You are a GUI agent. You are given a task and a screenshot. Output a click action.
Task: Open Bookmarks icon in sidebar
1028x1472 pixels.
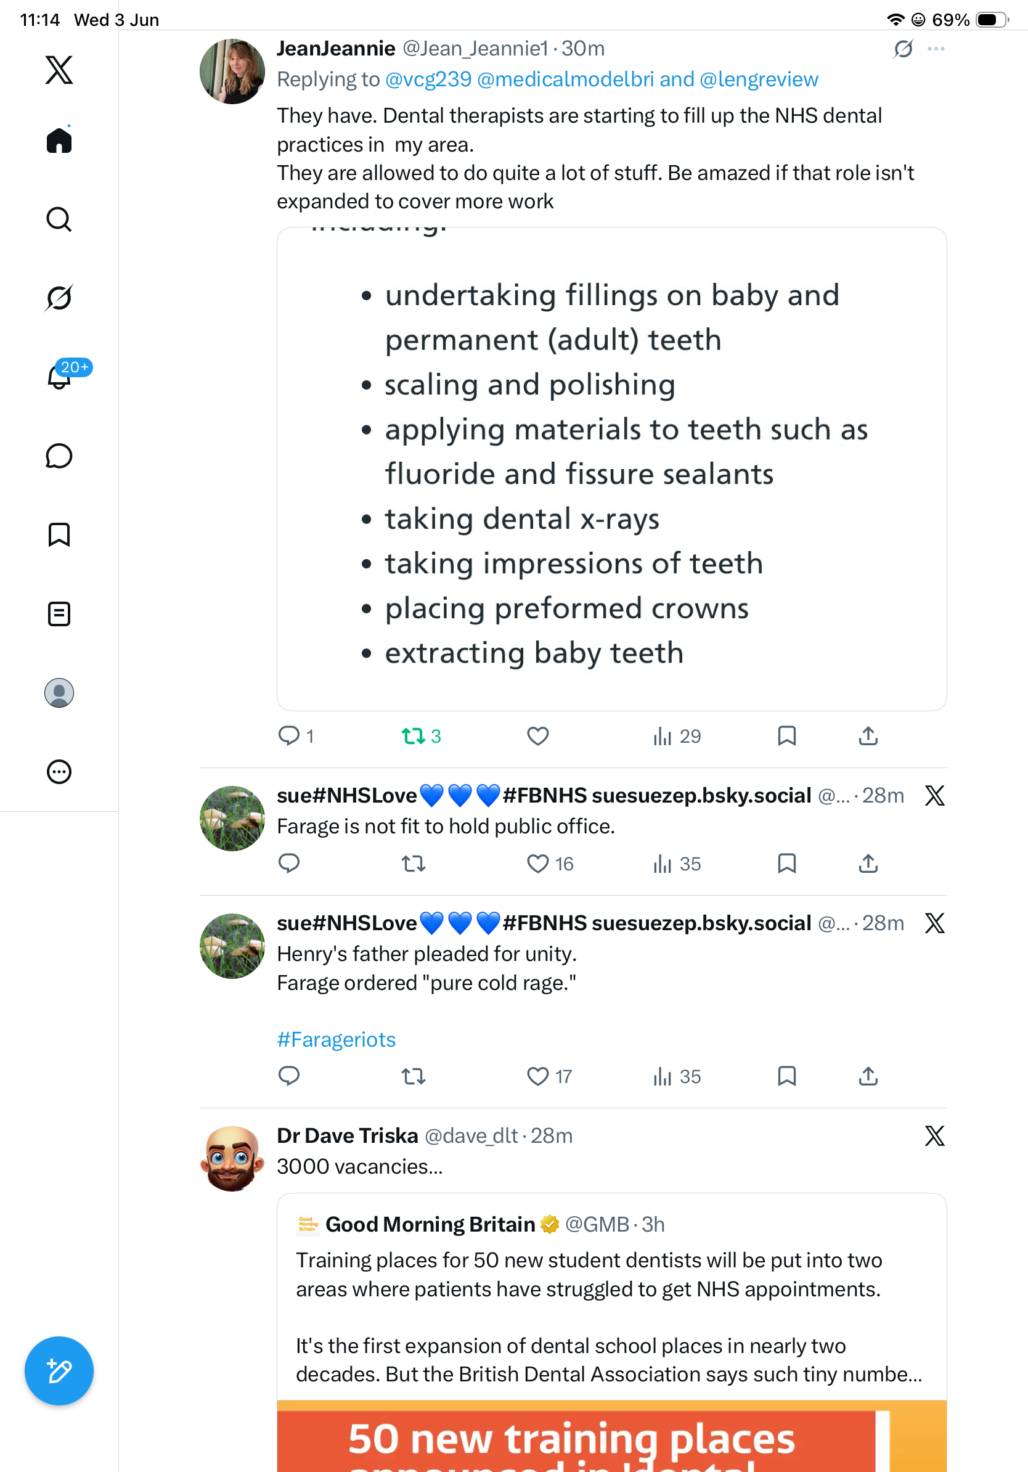(59, 534)
